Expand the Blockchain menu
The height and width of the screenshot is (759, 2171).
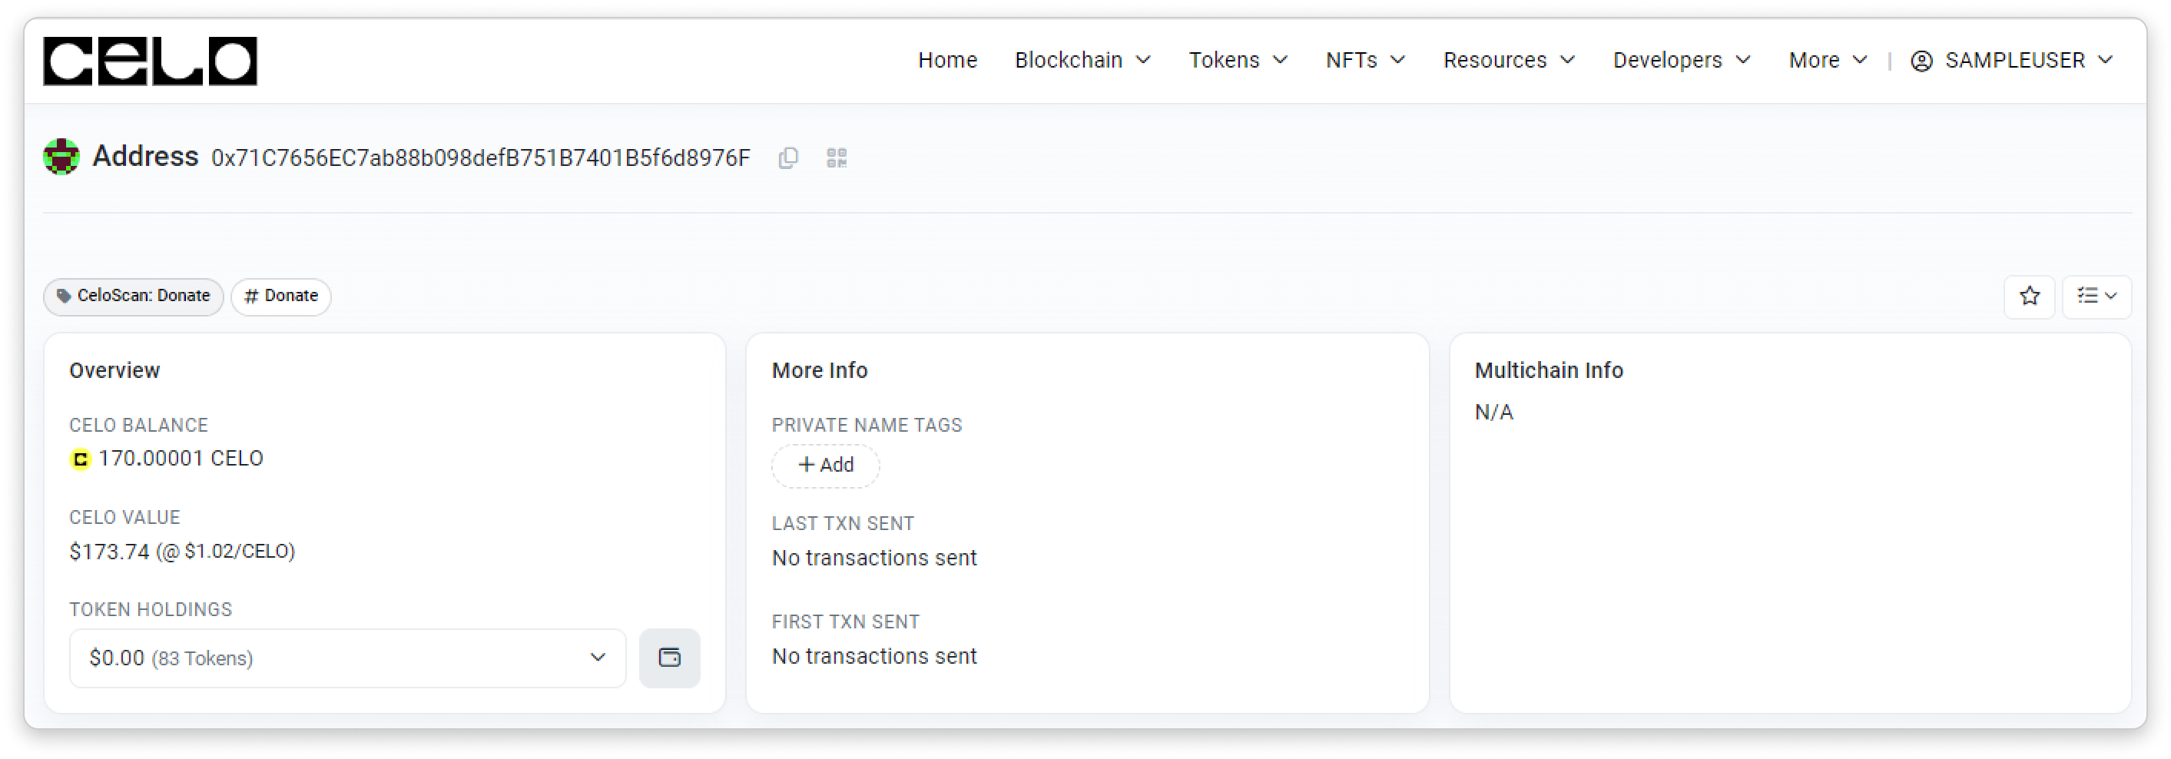coord(1082,61)
